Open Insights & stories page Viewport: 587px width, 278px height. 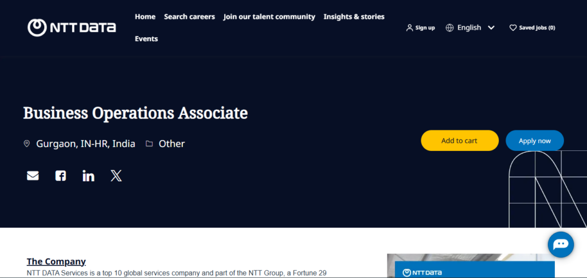click(x=354, y=17)
